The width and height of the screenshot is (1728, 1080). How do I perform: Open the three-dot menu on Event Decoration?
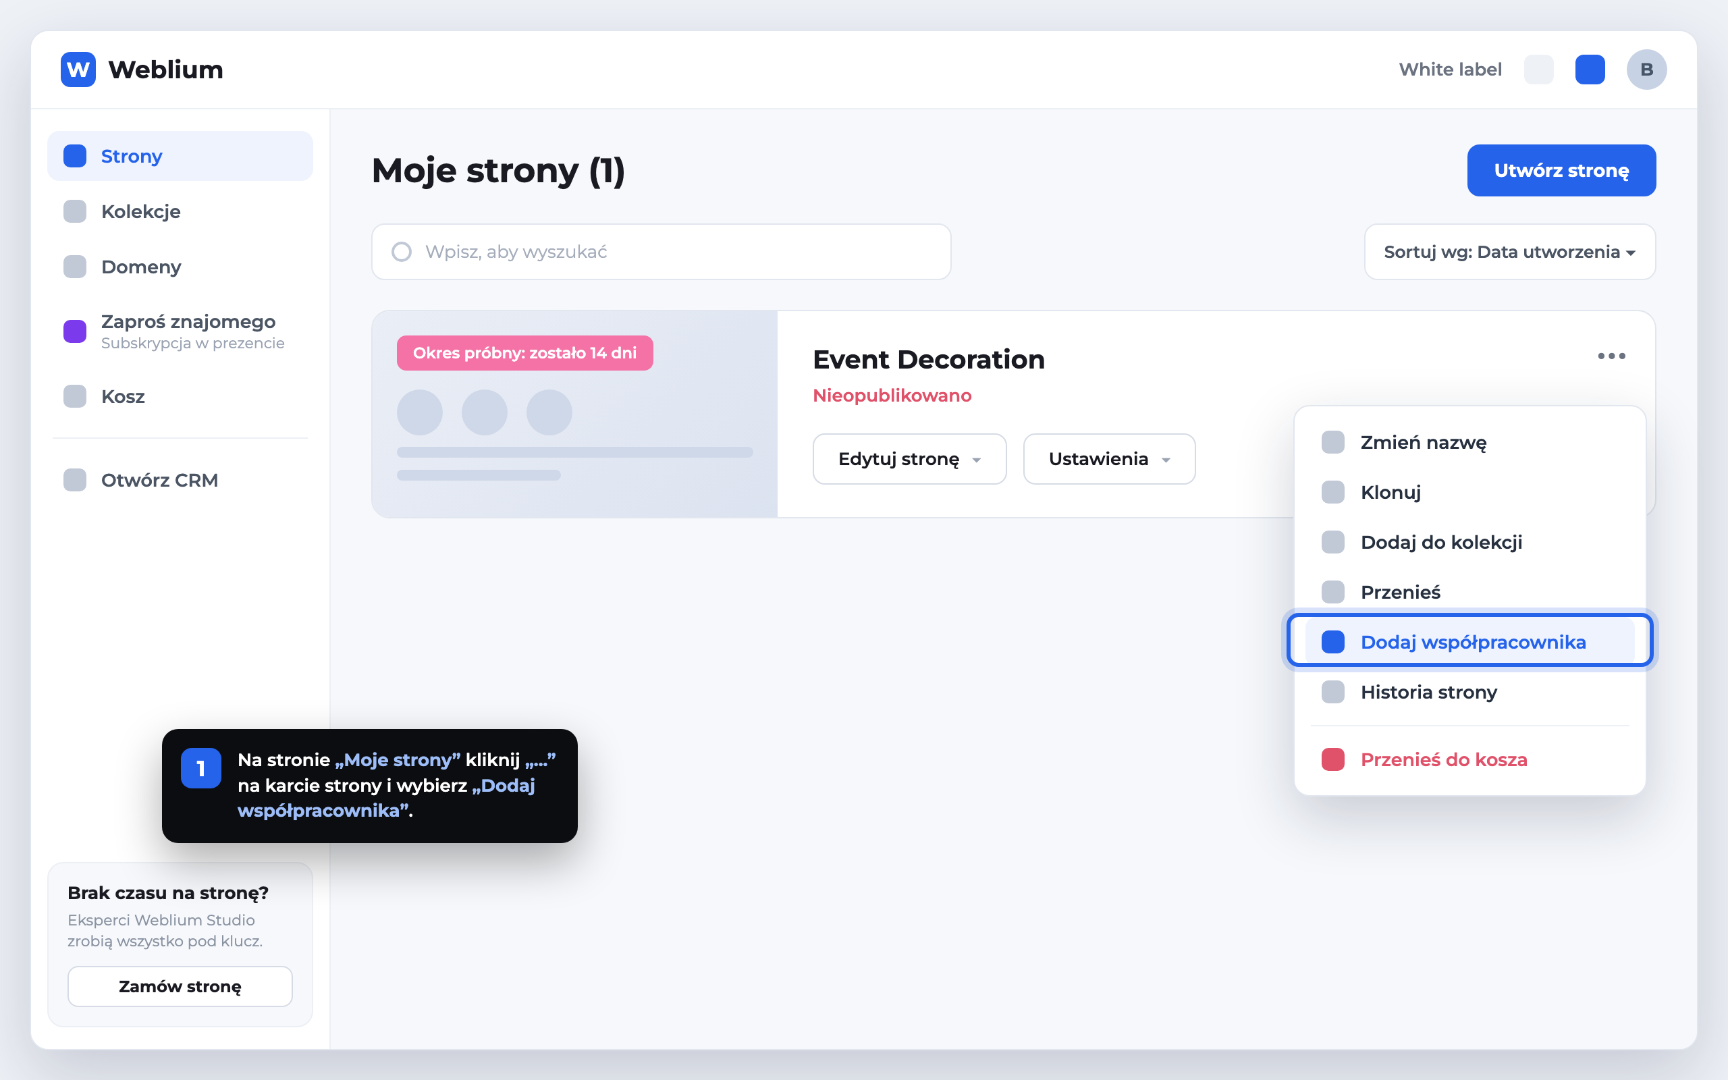pos(1612,356)
